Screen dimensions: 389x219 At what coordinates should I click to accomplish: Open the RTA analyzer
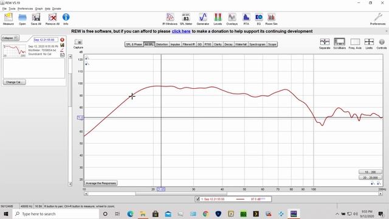pos(246,19)
